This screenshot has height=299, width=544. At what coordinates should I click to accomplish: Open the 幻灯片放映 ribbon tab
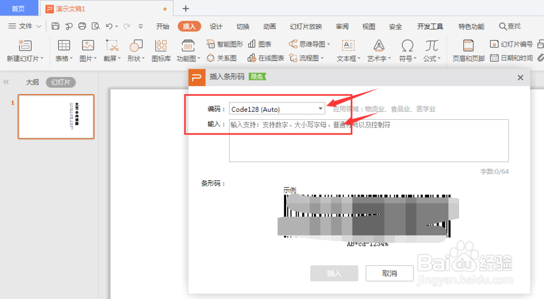coord(306,26)
